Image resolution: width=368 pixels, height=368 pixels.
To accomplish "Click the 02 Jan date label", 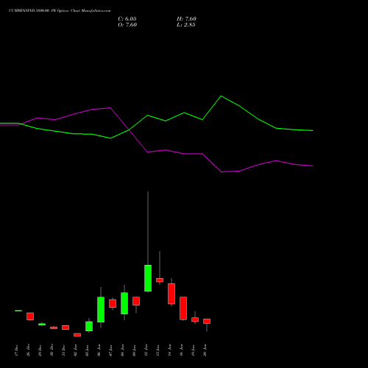I will pos(75,350).
